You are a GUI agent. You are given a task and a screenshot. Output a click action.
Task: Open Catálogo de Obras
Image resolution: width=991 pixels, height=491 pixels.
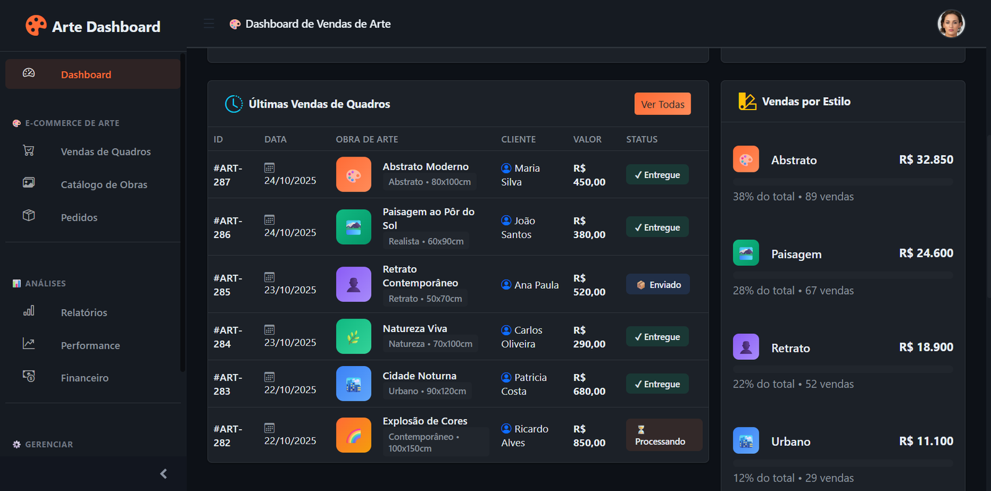[104, 184]
